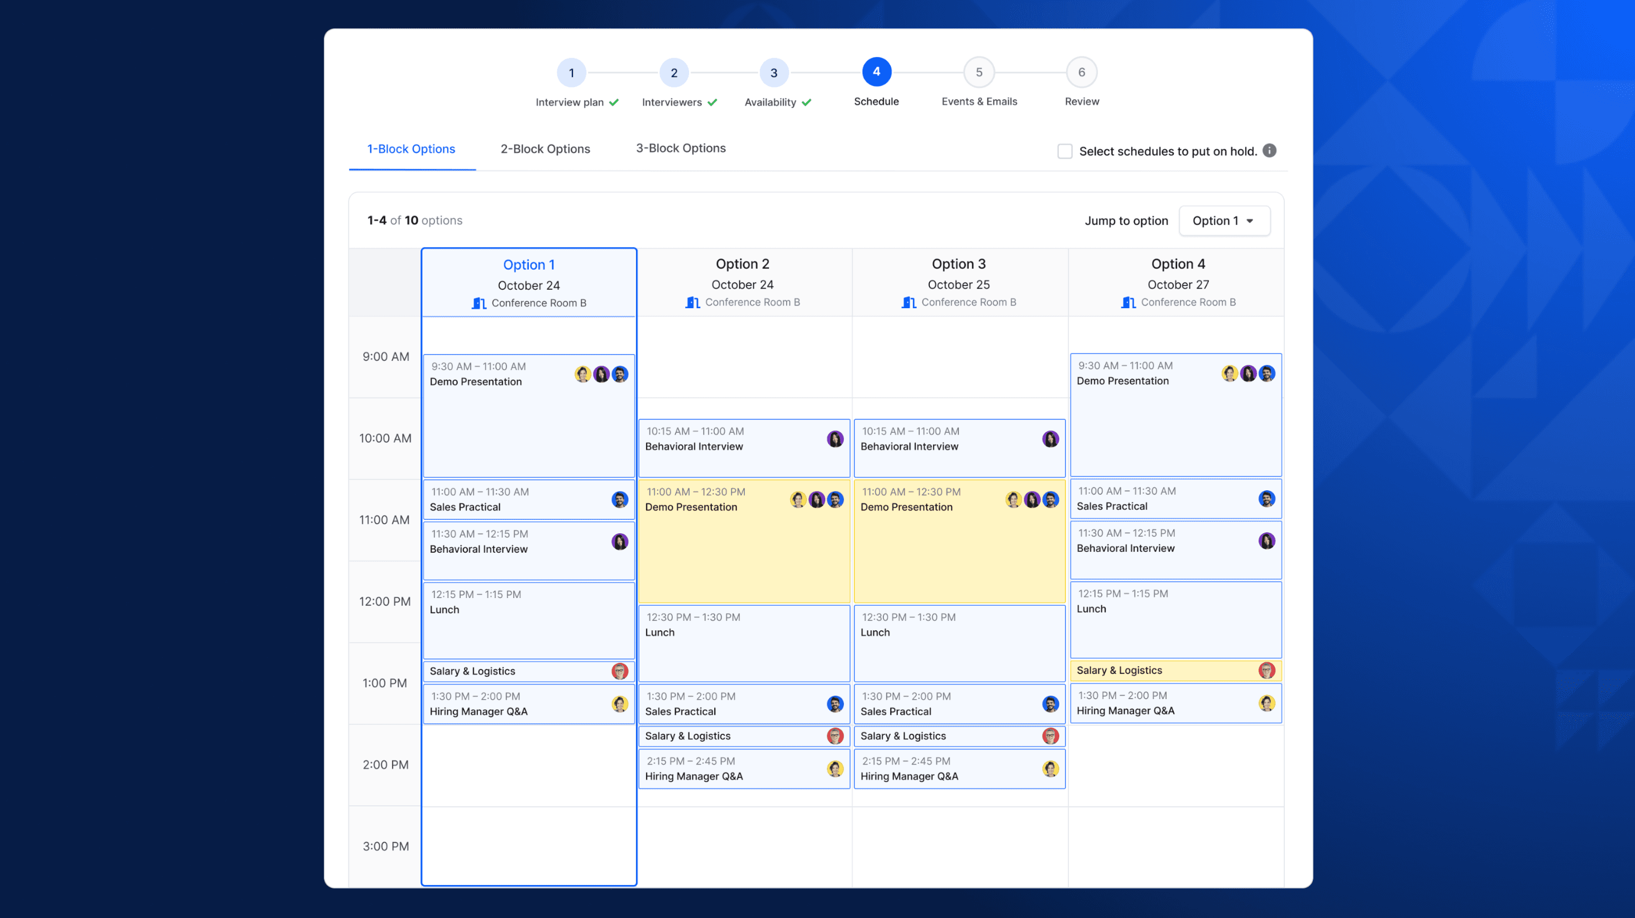Click the avatar on Option 1 Sales Practical
This screenshot has height=918, width=1635.
[619, 499]
